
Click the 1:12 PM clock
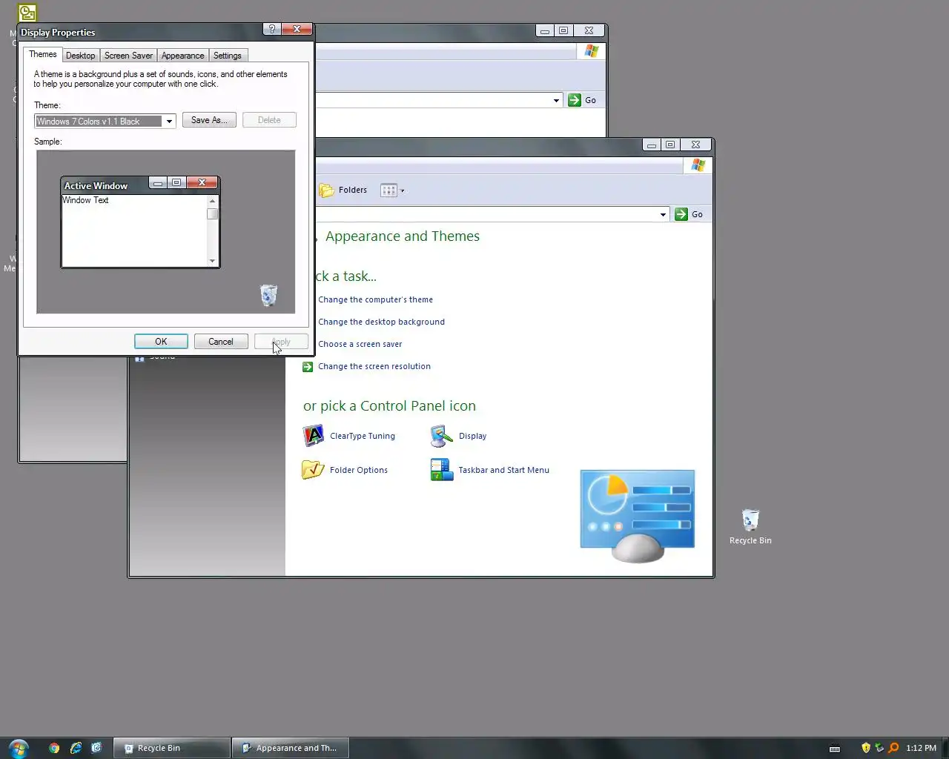pyautogui.click(x=921, y=748)
